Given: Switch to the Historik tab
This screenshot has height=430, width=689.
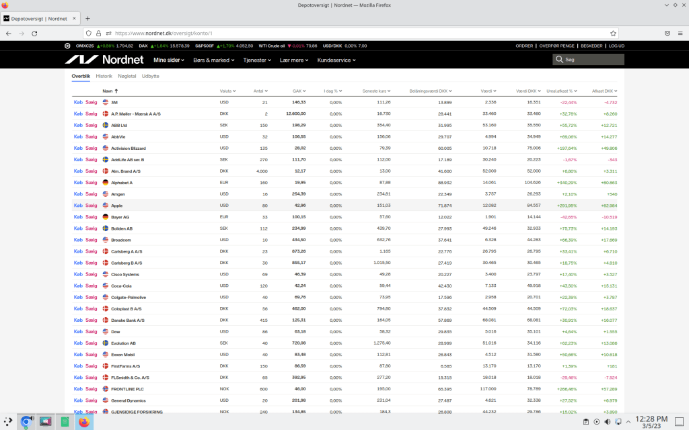Looking at the screenshot, I should pyautogui.click(x=104, y=76).
